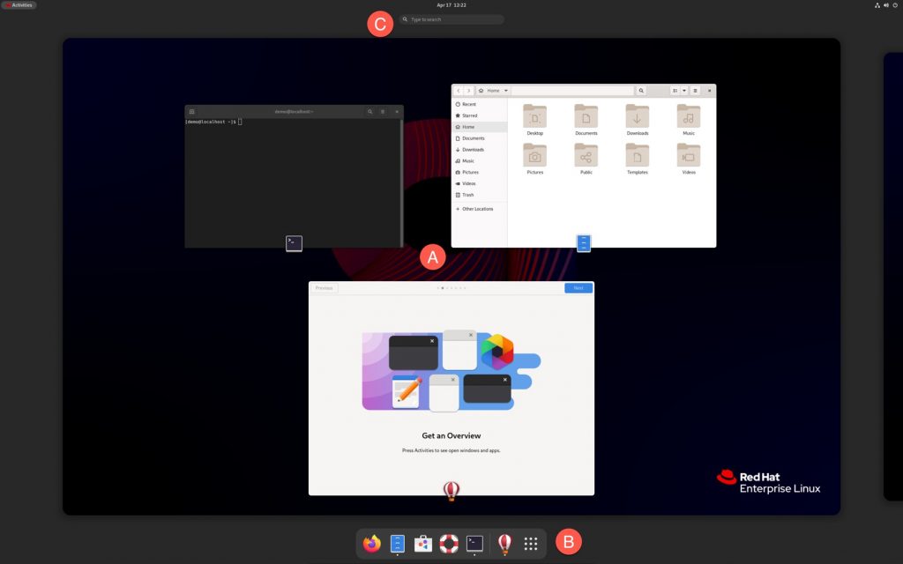The width and height of the screenshot is (903, 564).
Task: Click the Type to search field
Action: [x=451, y=19]
